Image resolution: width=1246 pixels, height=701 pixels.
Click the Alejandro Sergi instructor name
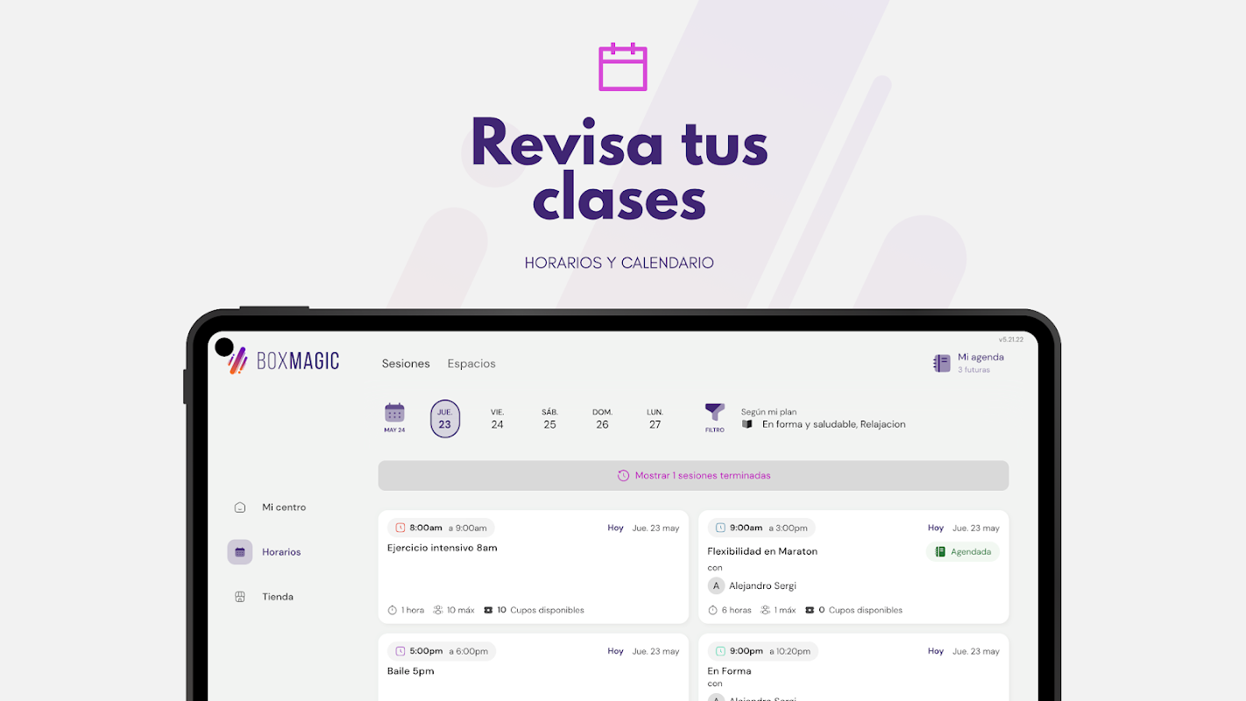tap(762, 585)
